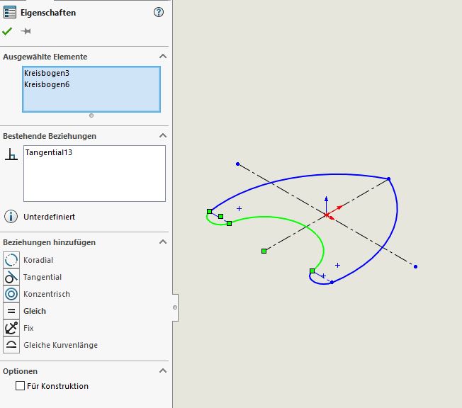
Task: Add the Konzentrisch relation
Action: coord(47,294)
